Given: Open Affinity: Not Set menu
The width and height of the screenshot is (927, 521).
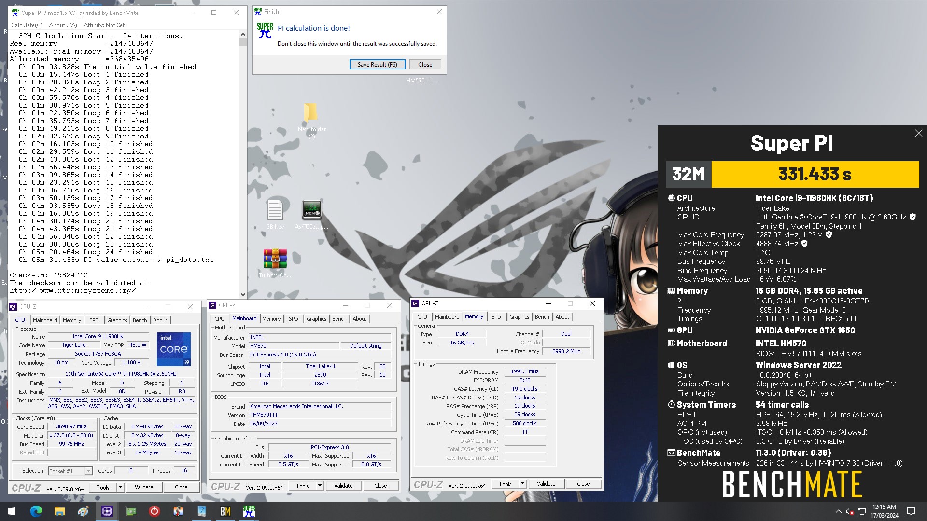Looking at the screenshot, I should point(104,25).
